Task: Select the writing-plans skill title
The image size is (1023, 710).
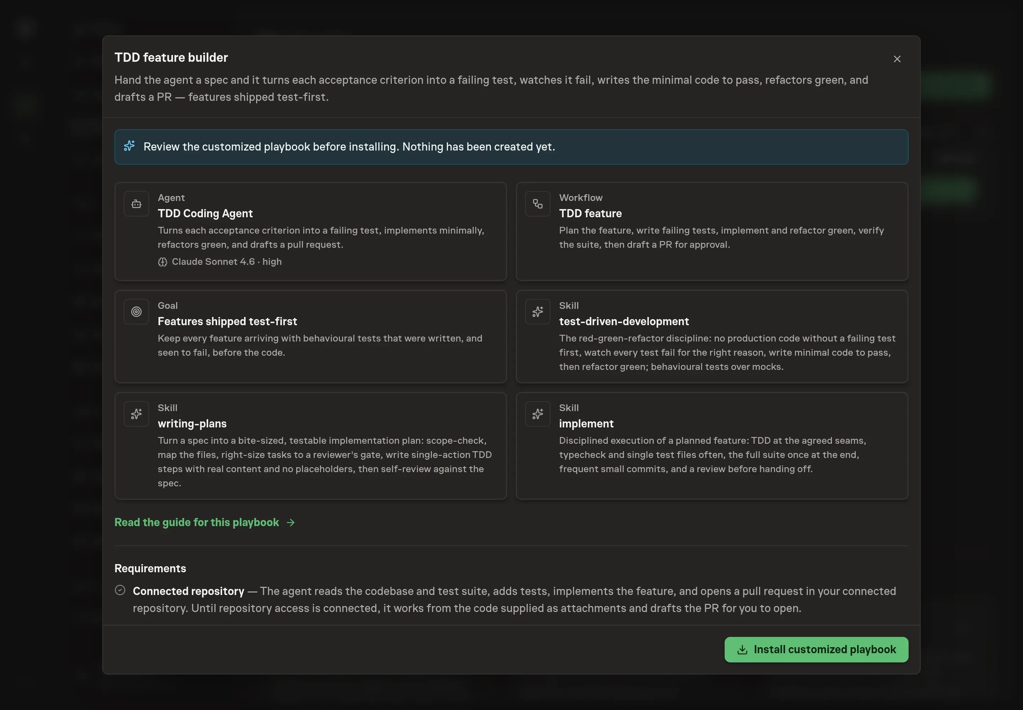Action: click(x=192, y=424)
